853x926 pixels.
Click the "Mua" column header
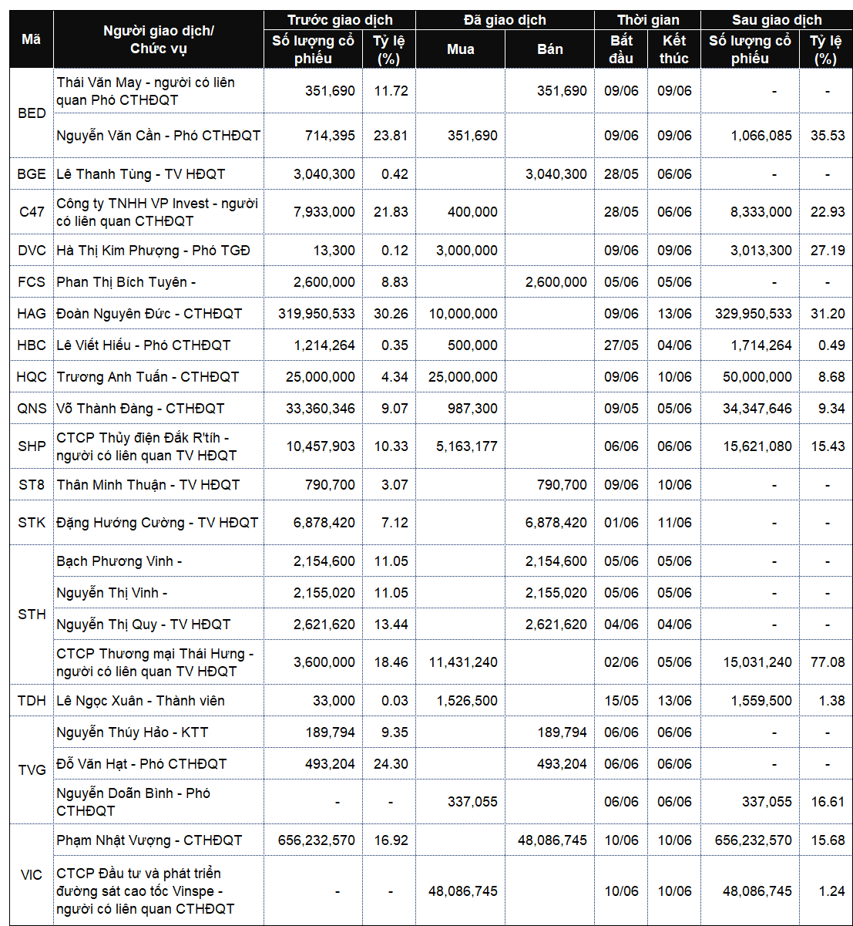coord(460,49)
